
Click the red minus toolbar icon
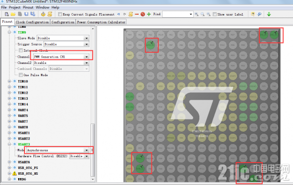pos(137,14)
